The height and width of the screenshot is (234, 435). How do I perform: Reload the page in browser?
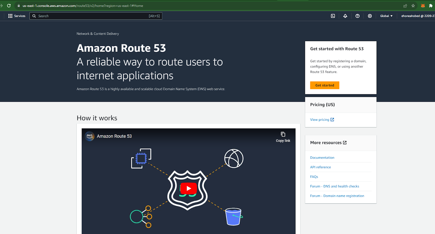point(9,5)
